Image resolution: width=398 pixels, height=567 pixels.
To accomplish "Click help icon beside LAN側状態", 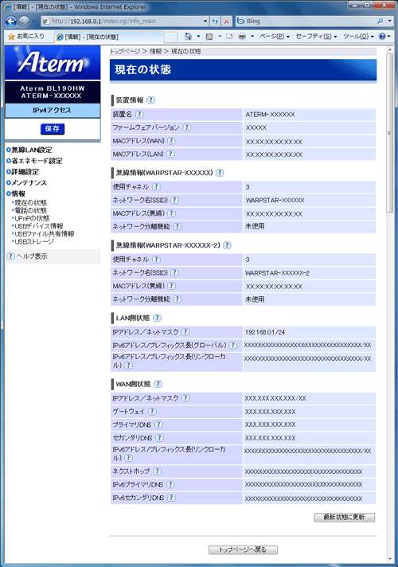I will point(158,318).
